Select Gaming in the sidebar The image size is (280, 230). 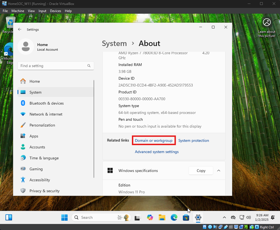[x=36, y=169]
